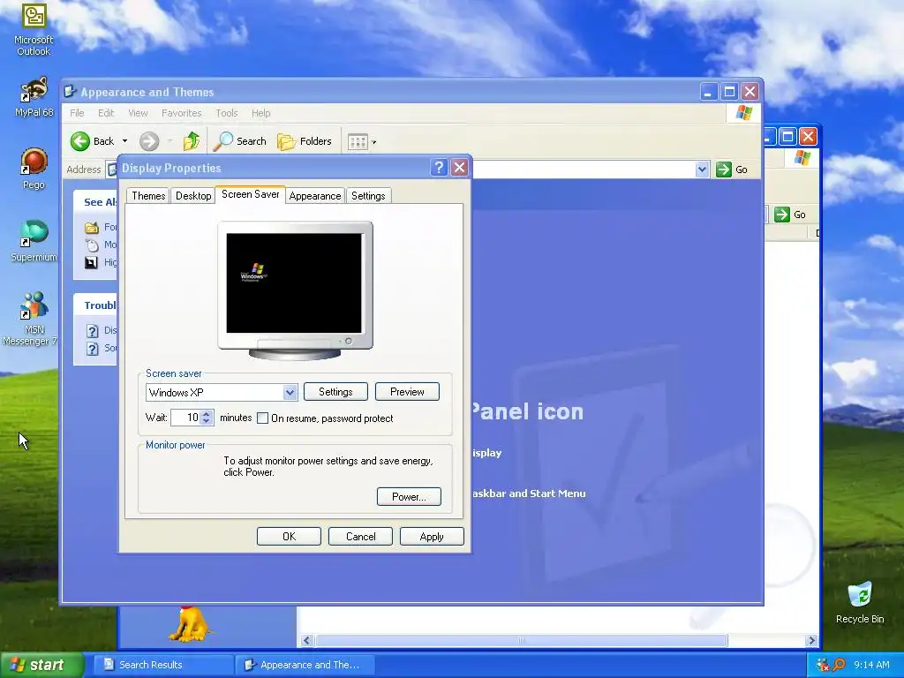Viewport: 904px width, 678px height.
Task: Switch to the Settings tab
Action: point(368,196)
